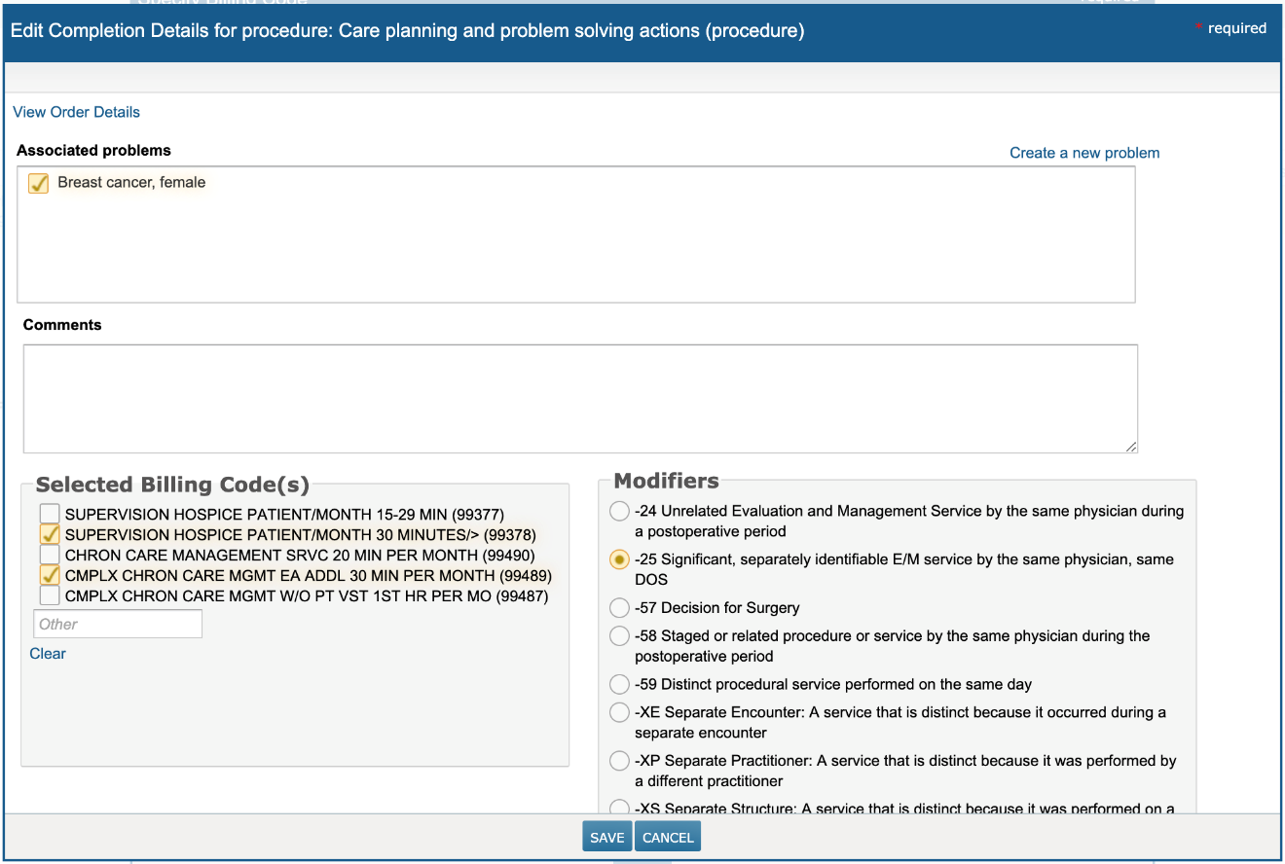The width and height of the screenshot is (1285, 864).
Task: Choose the -59 Distinct procedural service modifier
Action: pos(619,685)
